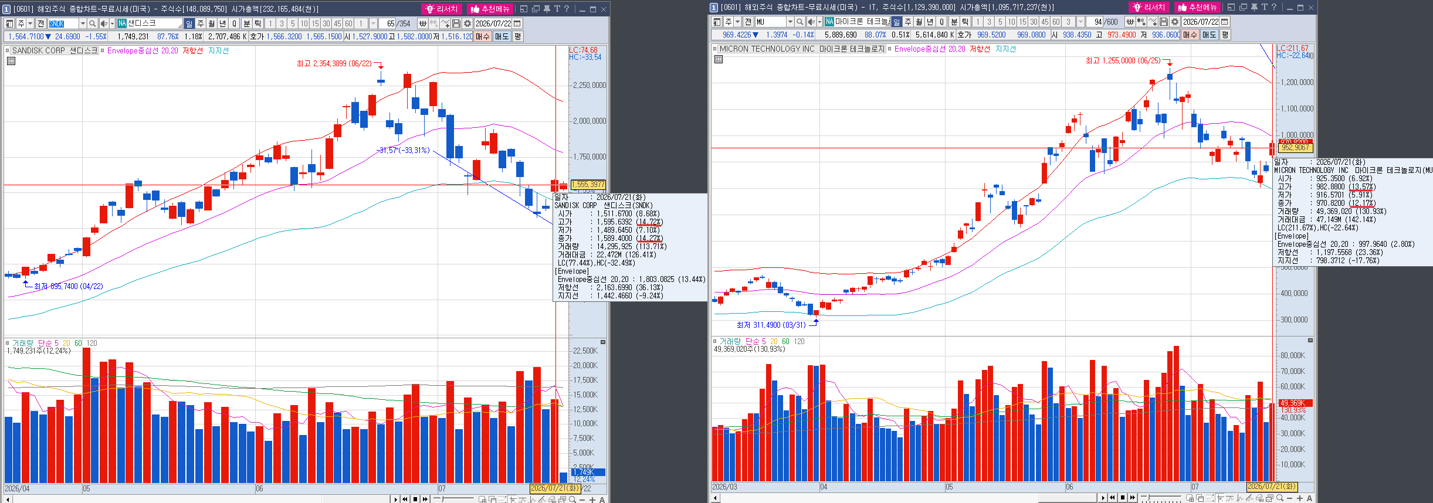Screen dimensions: 1433x503
Task: Click the 매도 sell button for MU
Action: click(x=1209, y=35)
